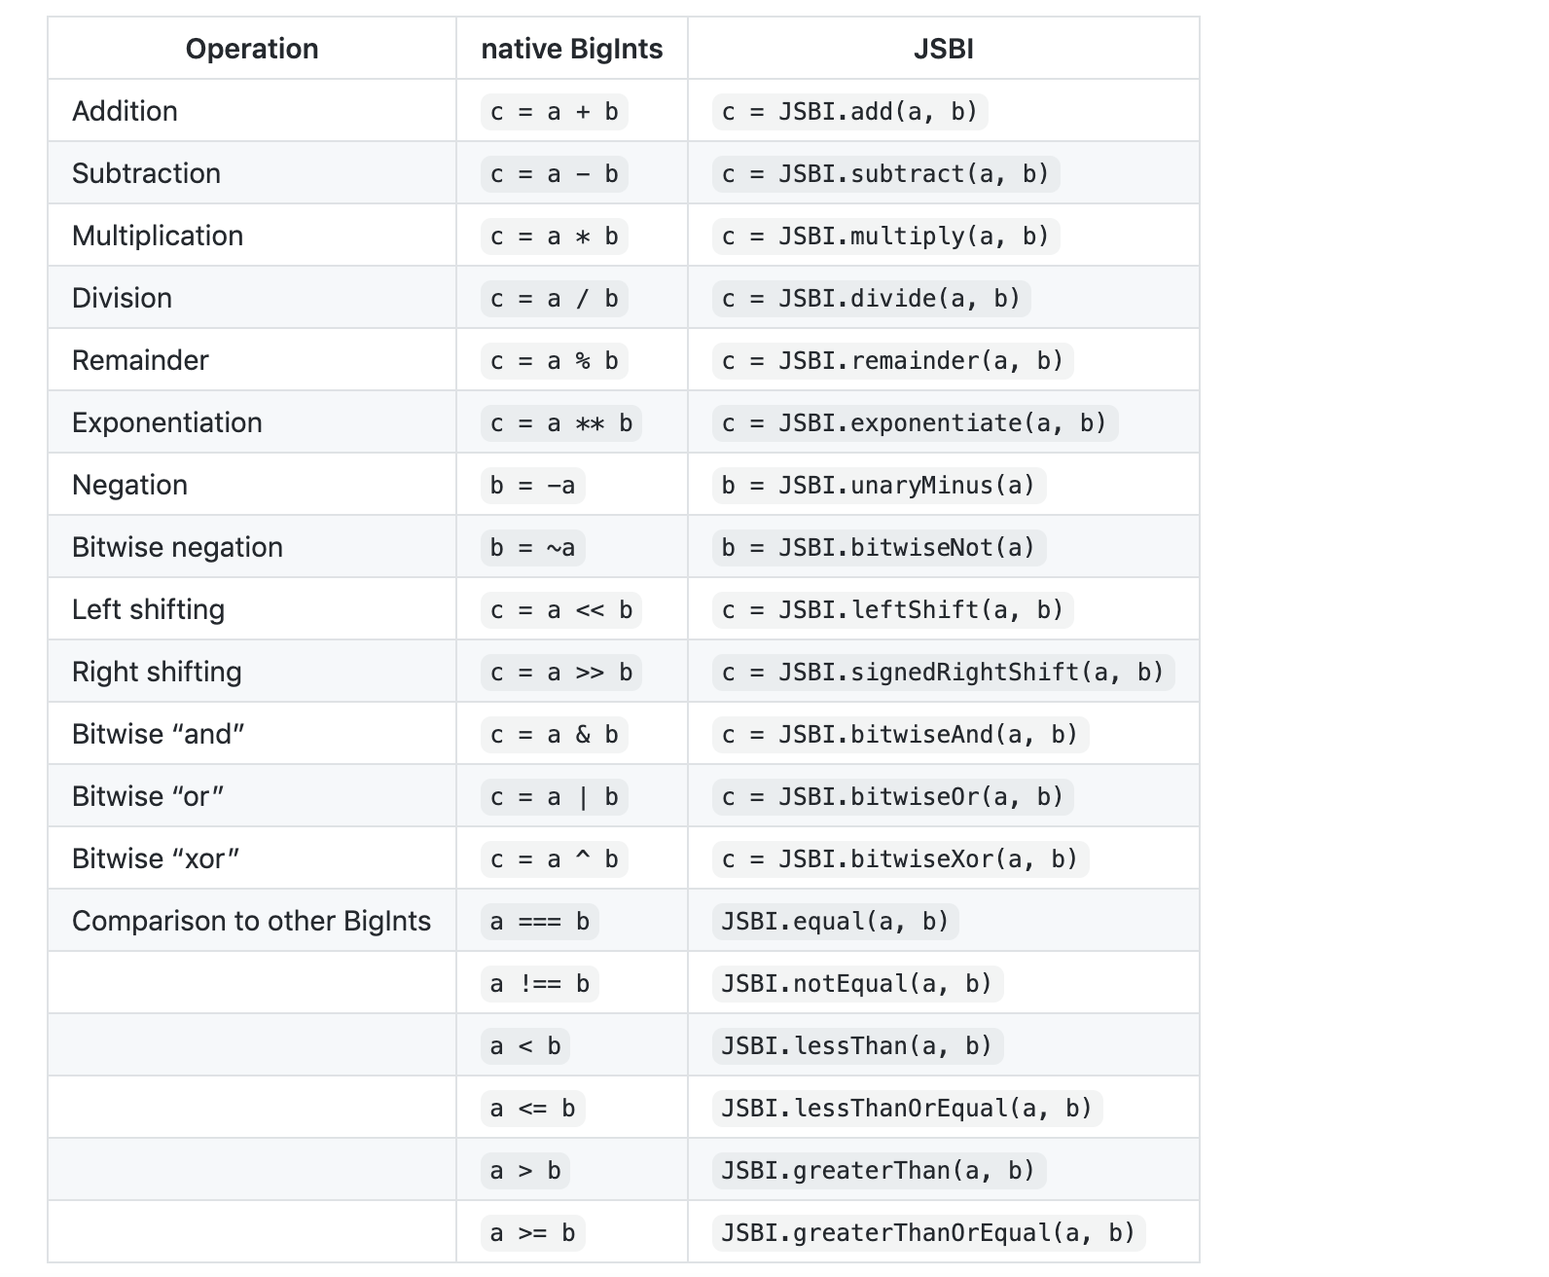The height and width of the screenshot is (1277, 1549).
Task: Select the Subtraction row label
Action: tap(147, 173)
